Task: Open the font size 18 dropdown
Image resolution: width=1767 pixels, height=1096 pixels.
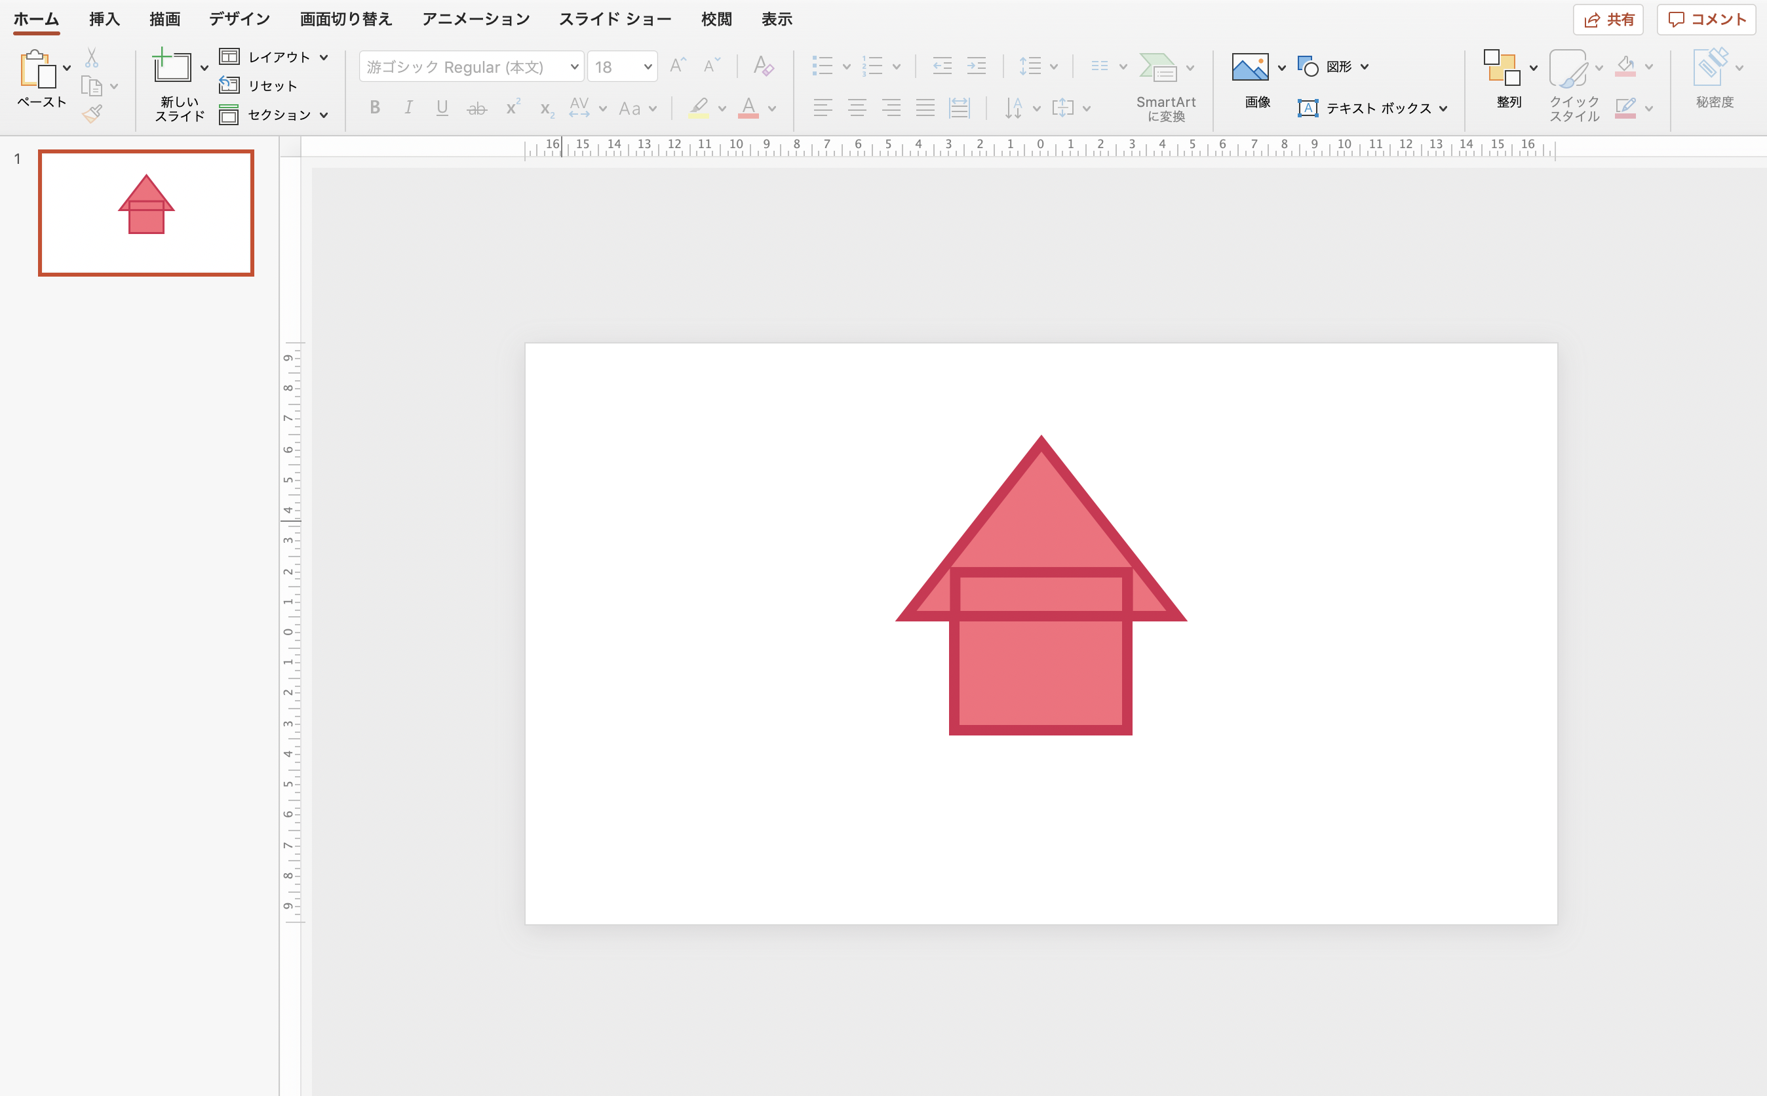Action: coord(648,67)
